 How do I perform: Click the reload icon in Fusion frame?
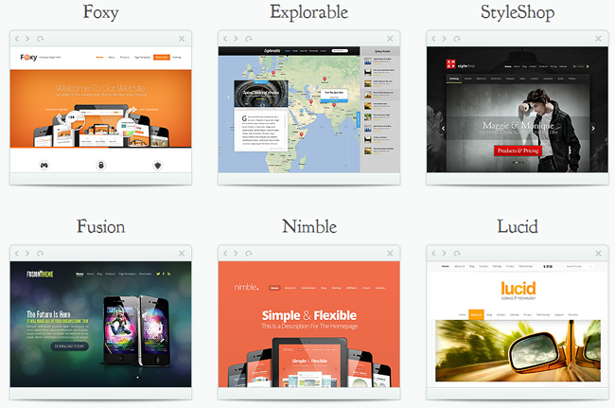coord(40,254)
